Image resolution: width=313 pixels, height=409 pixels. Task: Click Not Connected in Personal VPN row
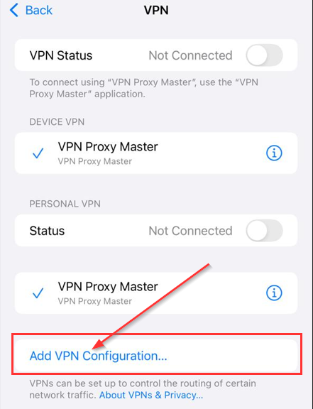point(190,231)
